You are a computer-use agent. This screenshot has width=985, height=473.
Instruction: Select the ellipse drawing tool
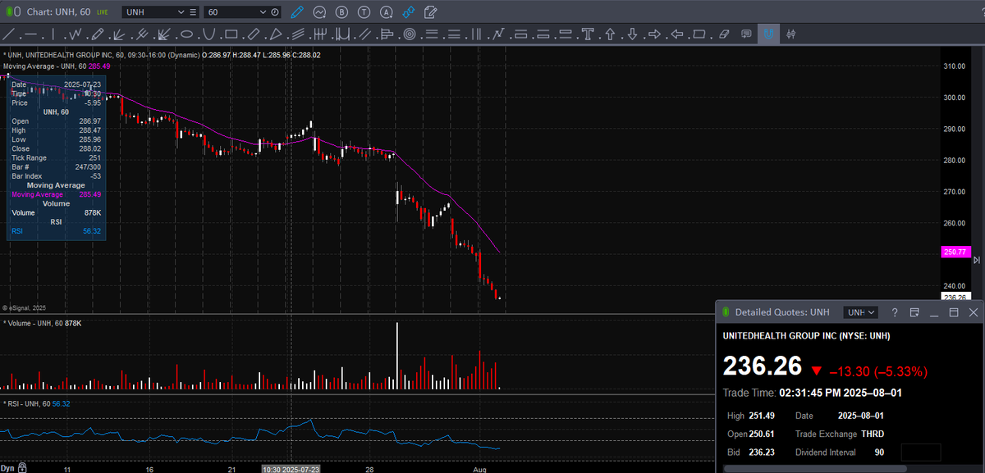click(x=186, y=34)
